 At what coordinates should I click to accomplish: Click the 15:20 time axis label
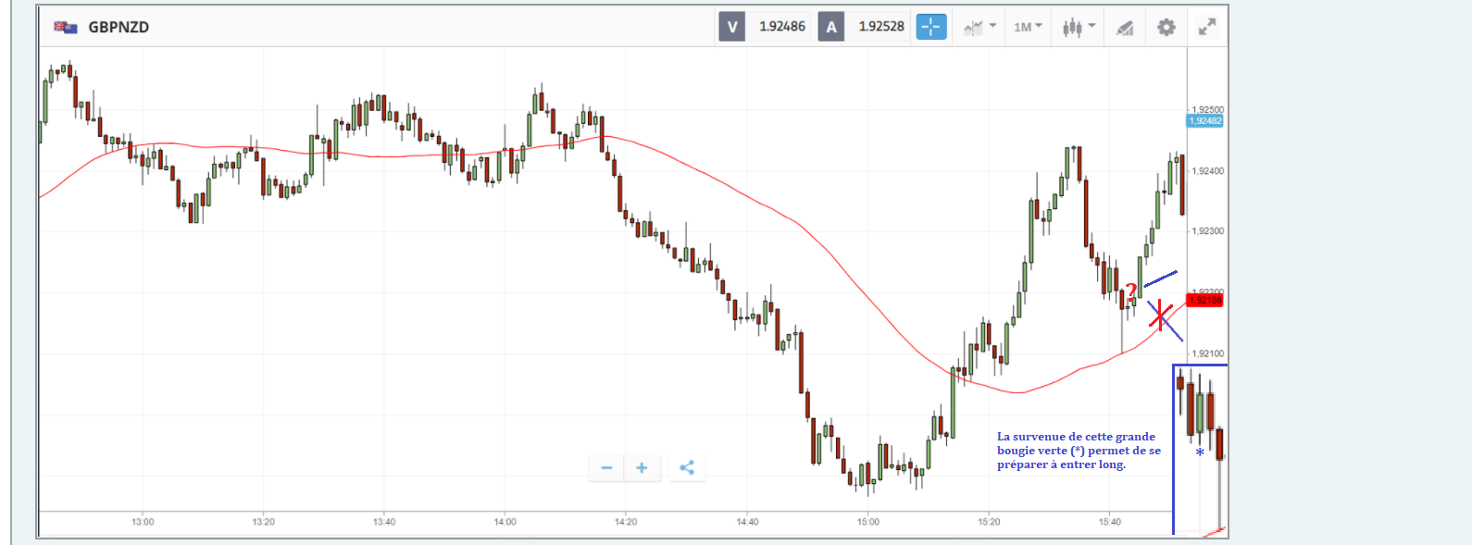pos(989,522)
